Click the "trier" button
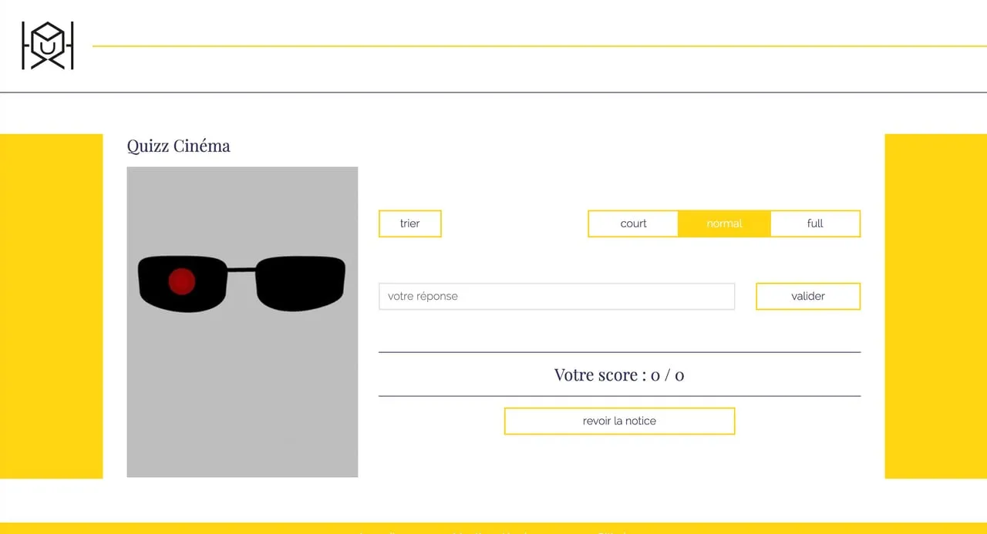 coord(410,223)
